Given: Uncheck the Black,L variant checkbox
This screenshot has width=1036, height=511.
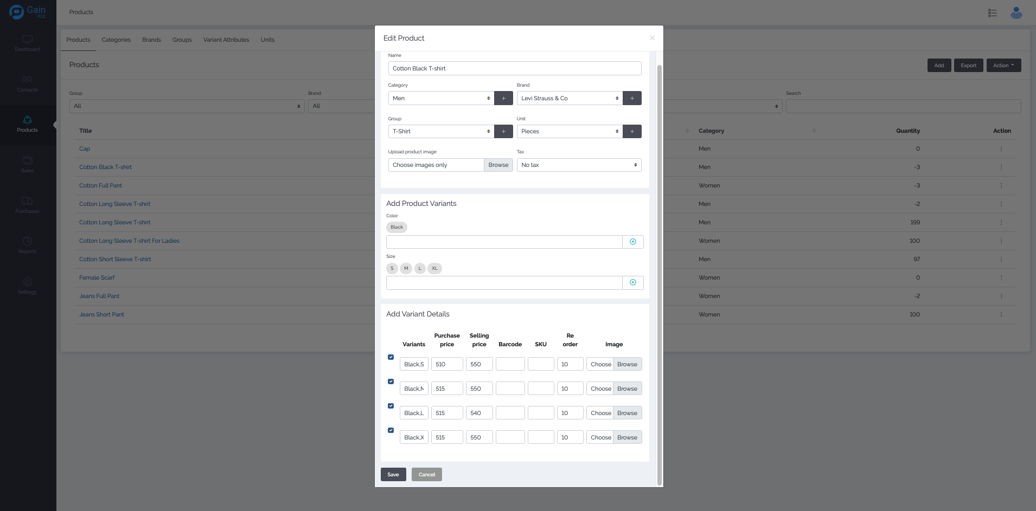Looking at the screenshot, I should click(391, 406).
